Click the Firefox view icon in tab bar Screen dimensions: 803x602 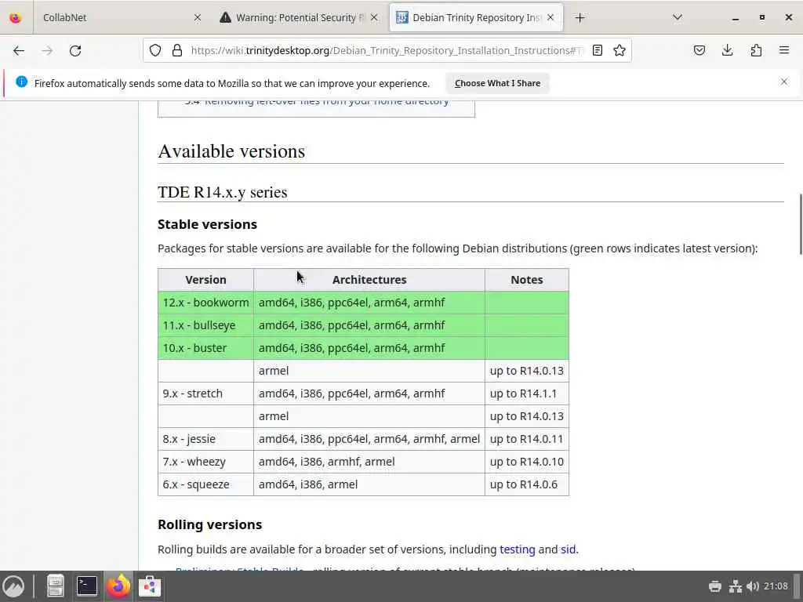click(16, 18)
